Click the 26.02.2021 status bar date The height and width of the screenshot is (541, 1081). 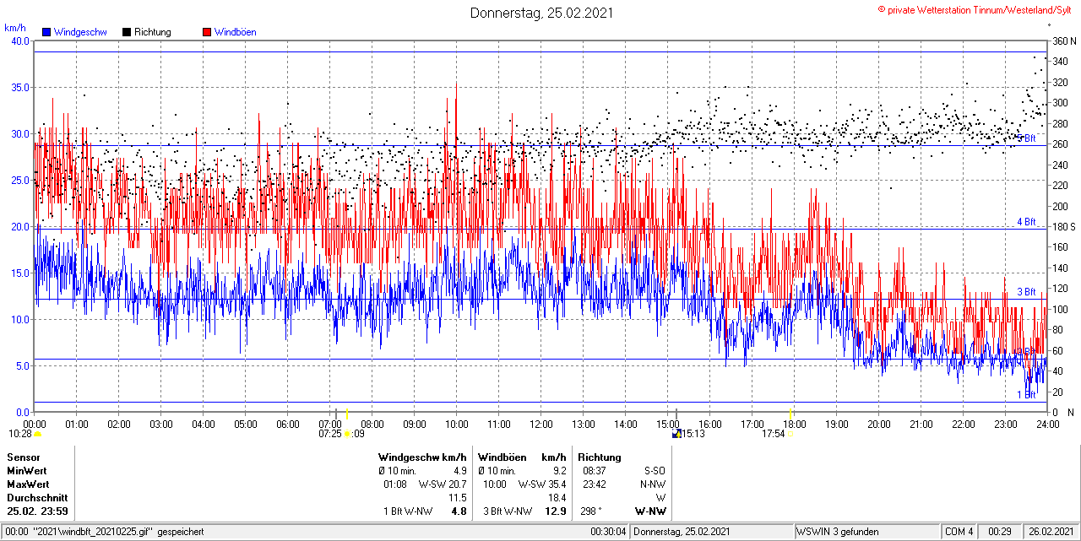pos(1050,532)
